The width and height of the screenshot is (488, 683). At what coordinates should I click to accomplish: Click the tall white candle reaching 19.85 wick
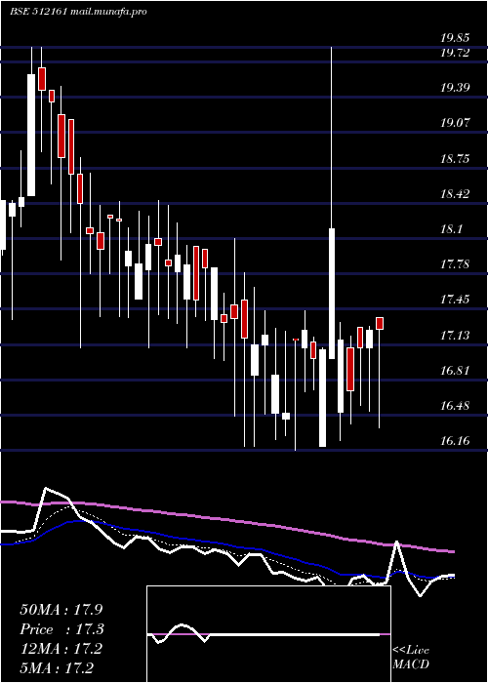(332, 293)
